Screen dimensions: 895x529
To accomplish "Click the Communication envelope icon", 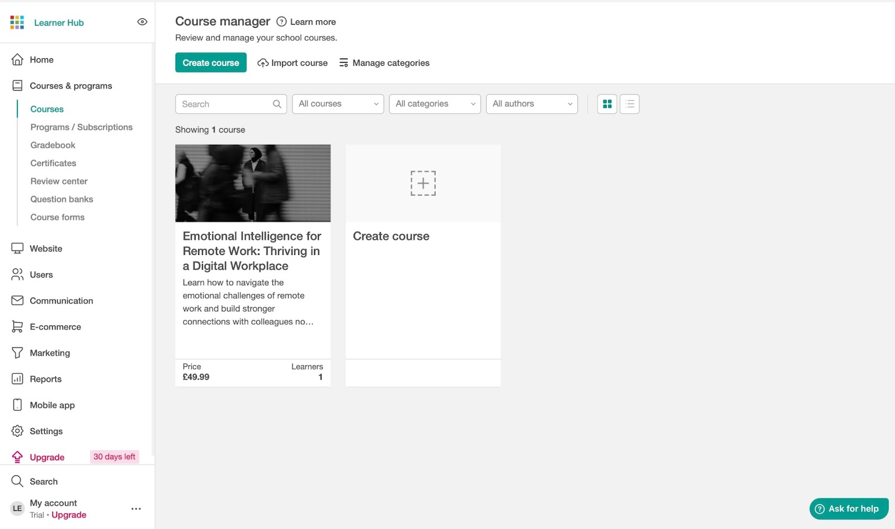I will coord(17,300).
